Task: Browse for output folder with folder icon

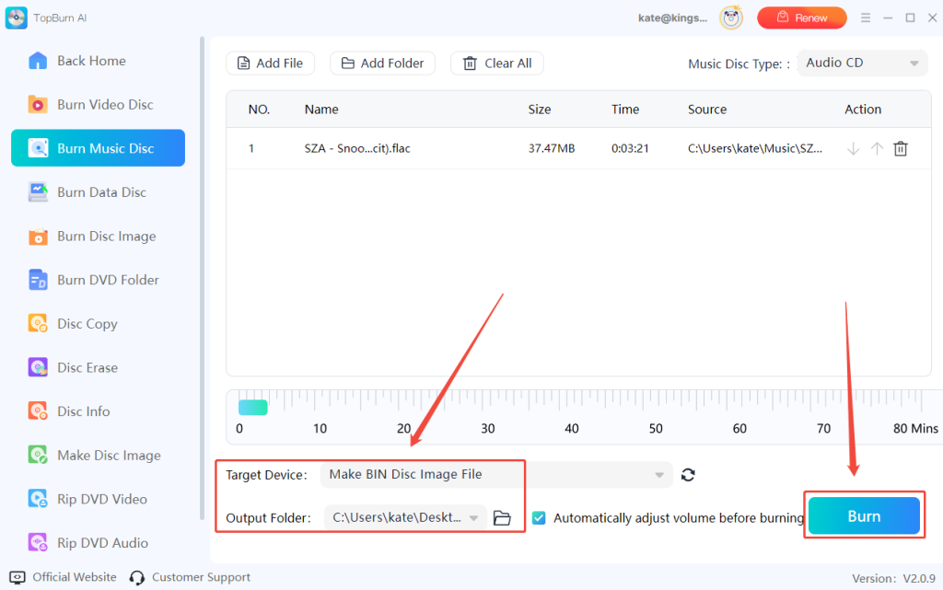Action: coord(502,518)
